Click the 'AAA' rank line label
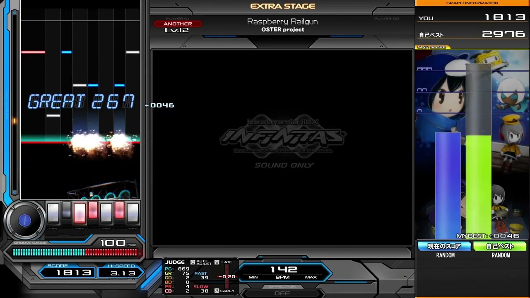 424,69
